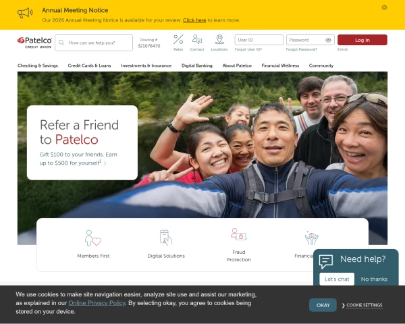The height and width of the screenshot is (324, 405).
Task: Click 'Refer a Friend to Patelco' heading
Action: [79, 132]
